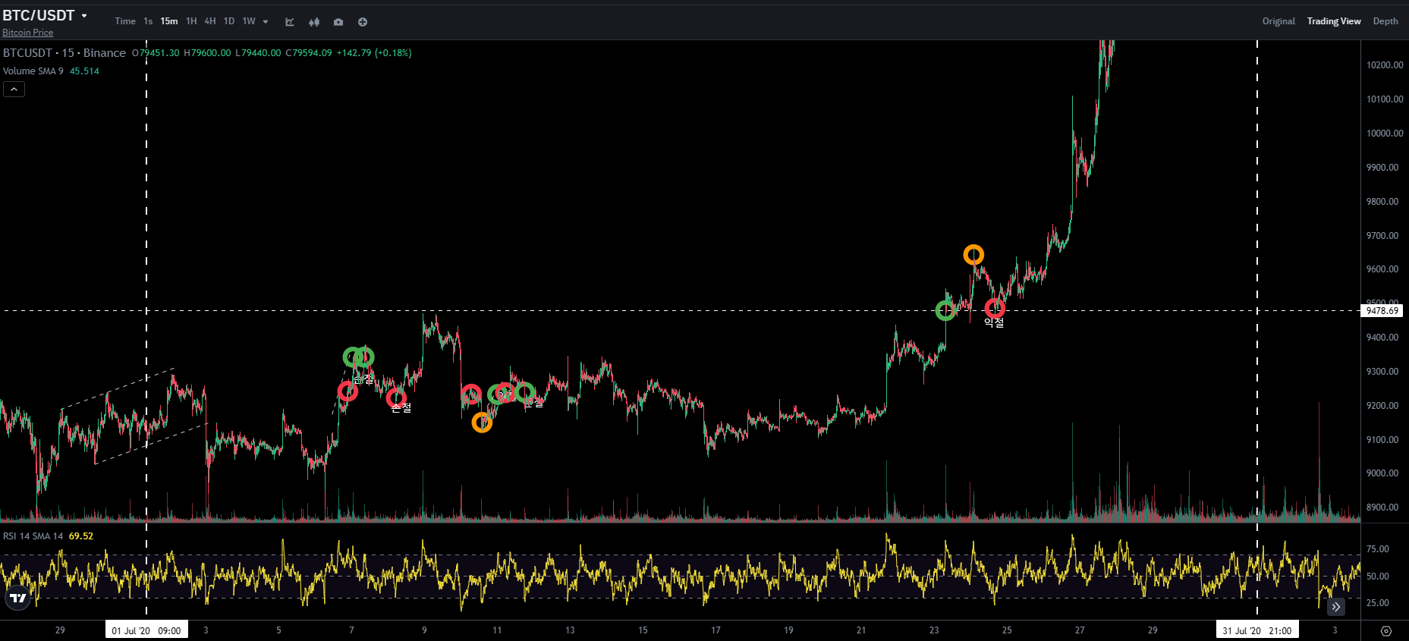This screenshot has width=1409, height=641.
Task: Click the red circle marker labeled 익절
Action: click(995, 308)
